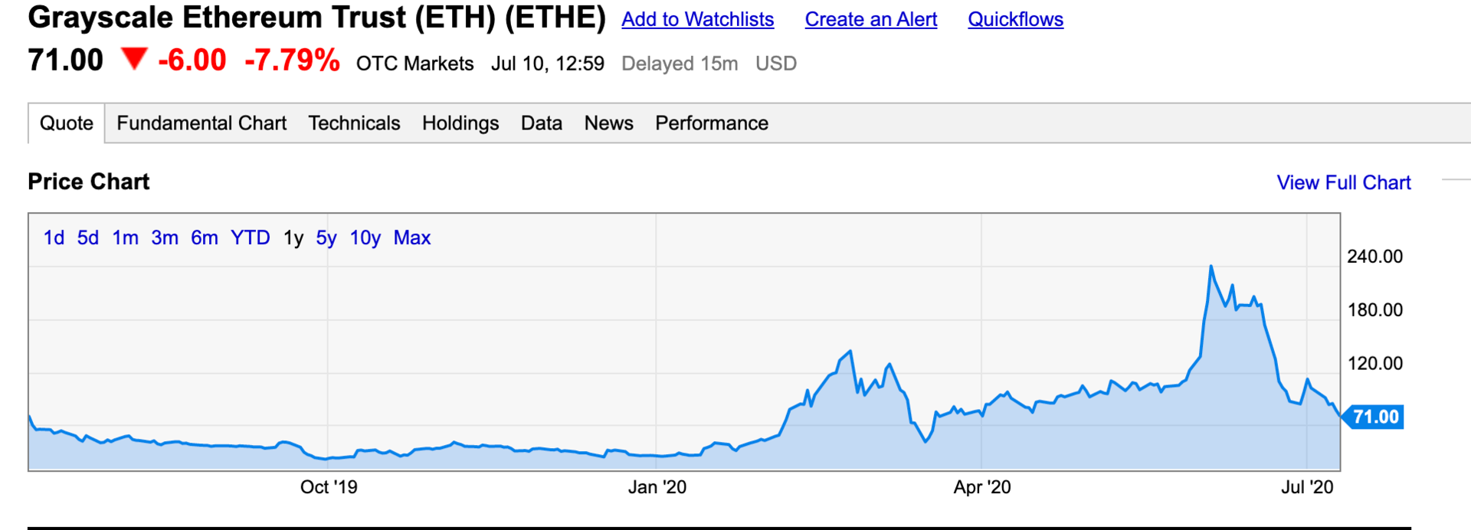
Task: Set chart range to 5d
Action: click(87, 238)
